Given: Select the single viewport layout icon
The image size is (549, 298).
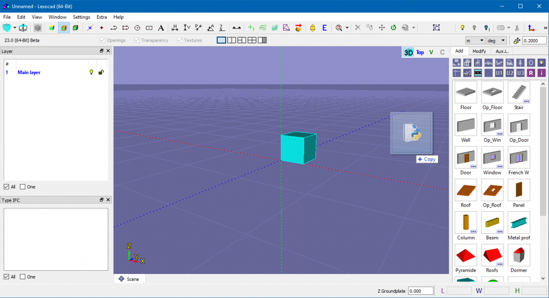Looking at the screenshot, I should (221, 40).
